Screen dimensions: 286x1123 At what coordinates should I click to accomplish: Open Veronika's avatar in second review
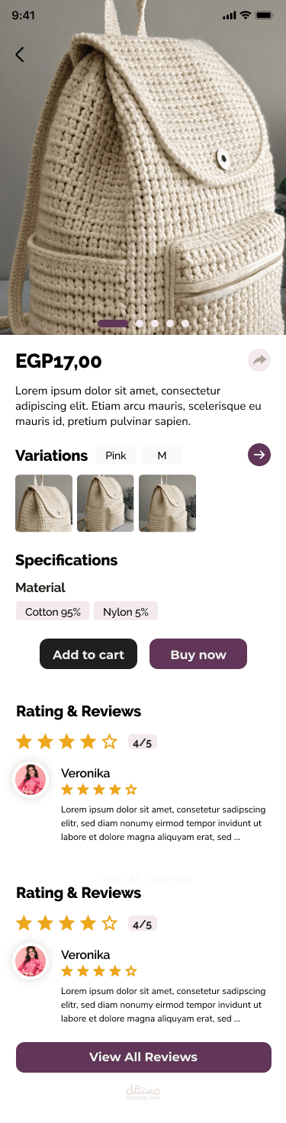point(31,961)
